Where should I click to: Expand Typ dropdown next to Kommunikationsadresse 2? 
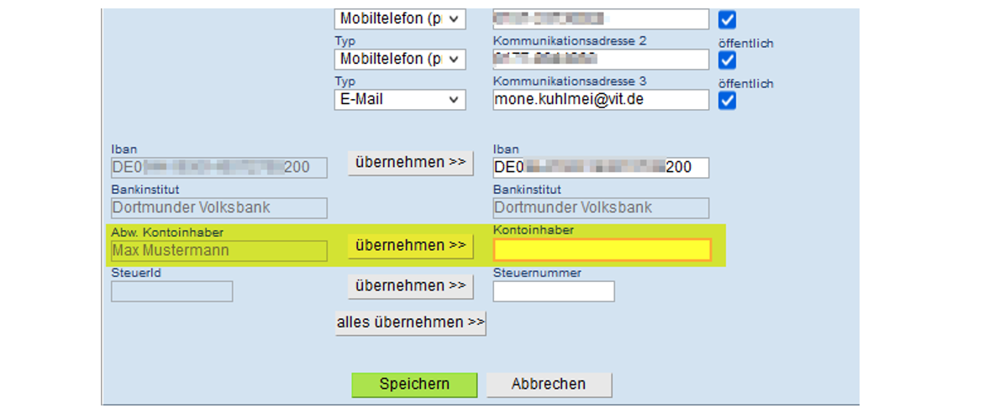(400, 60)
